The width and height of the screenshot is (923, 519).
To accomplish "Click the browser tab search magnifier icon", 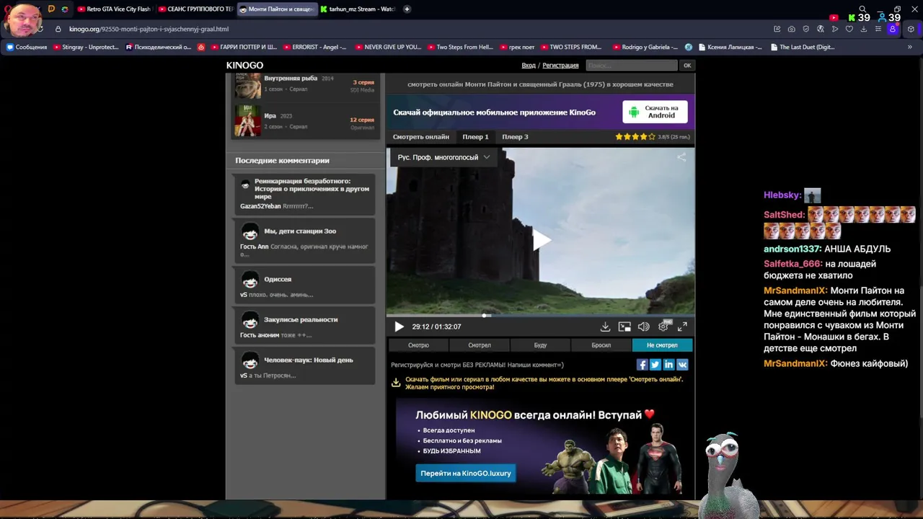I will (862, 9).
